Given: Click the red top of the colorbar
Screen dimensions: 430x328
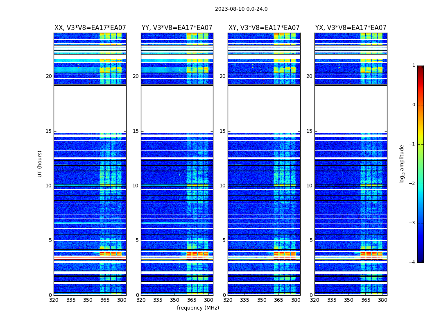Looking at the screenshot, I should 421,68.
